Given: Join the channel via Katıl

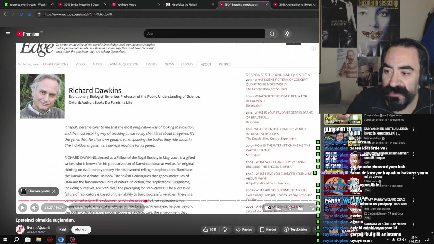Looking at the screenshot, I should coord(63,229).
